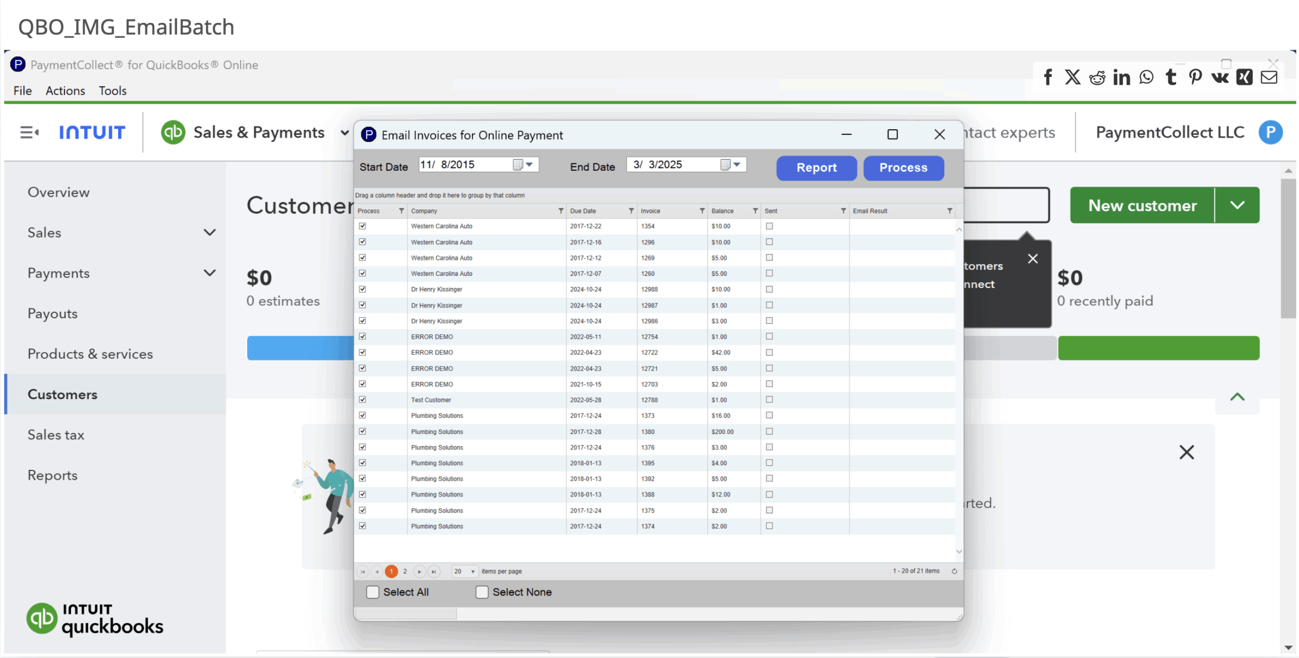Collapse sidebar with hamburger menu icon

pos(29,132)
